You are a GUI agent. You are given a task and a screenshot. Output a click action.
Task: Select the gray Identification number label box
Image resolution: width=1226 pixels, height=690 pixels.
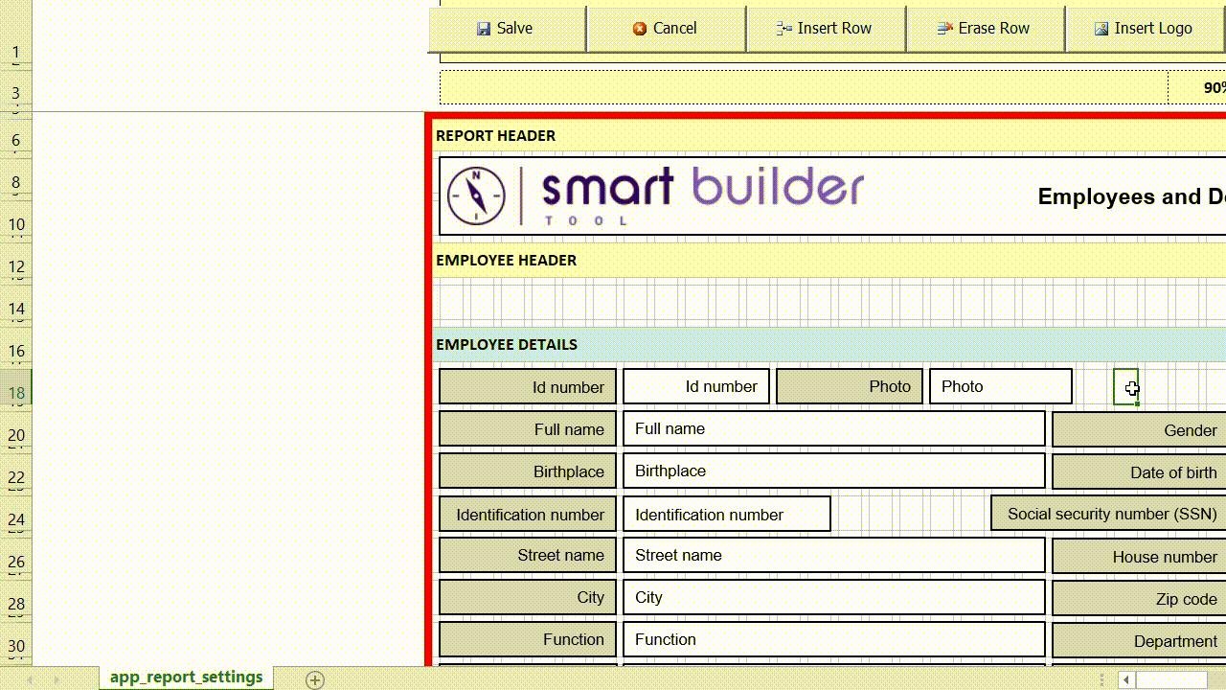(x=528, y=514)
